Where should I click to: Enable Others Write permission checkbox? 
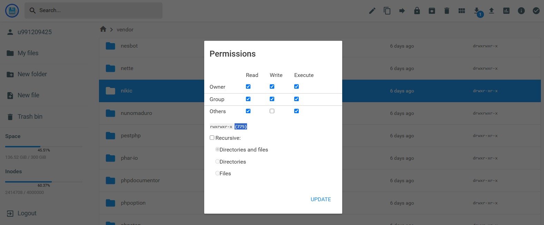[x=272, y=111]
